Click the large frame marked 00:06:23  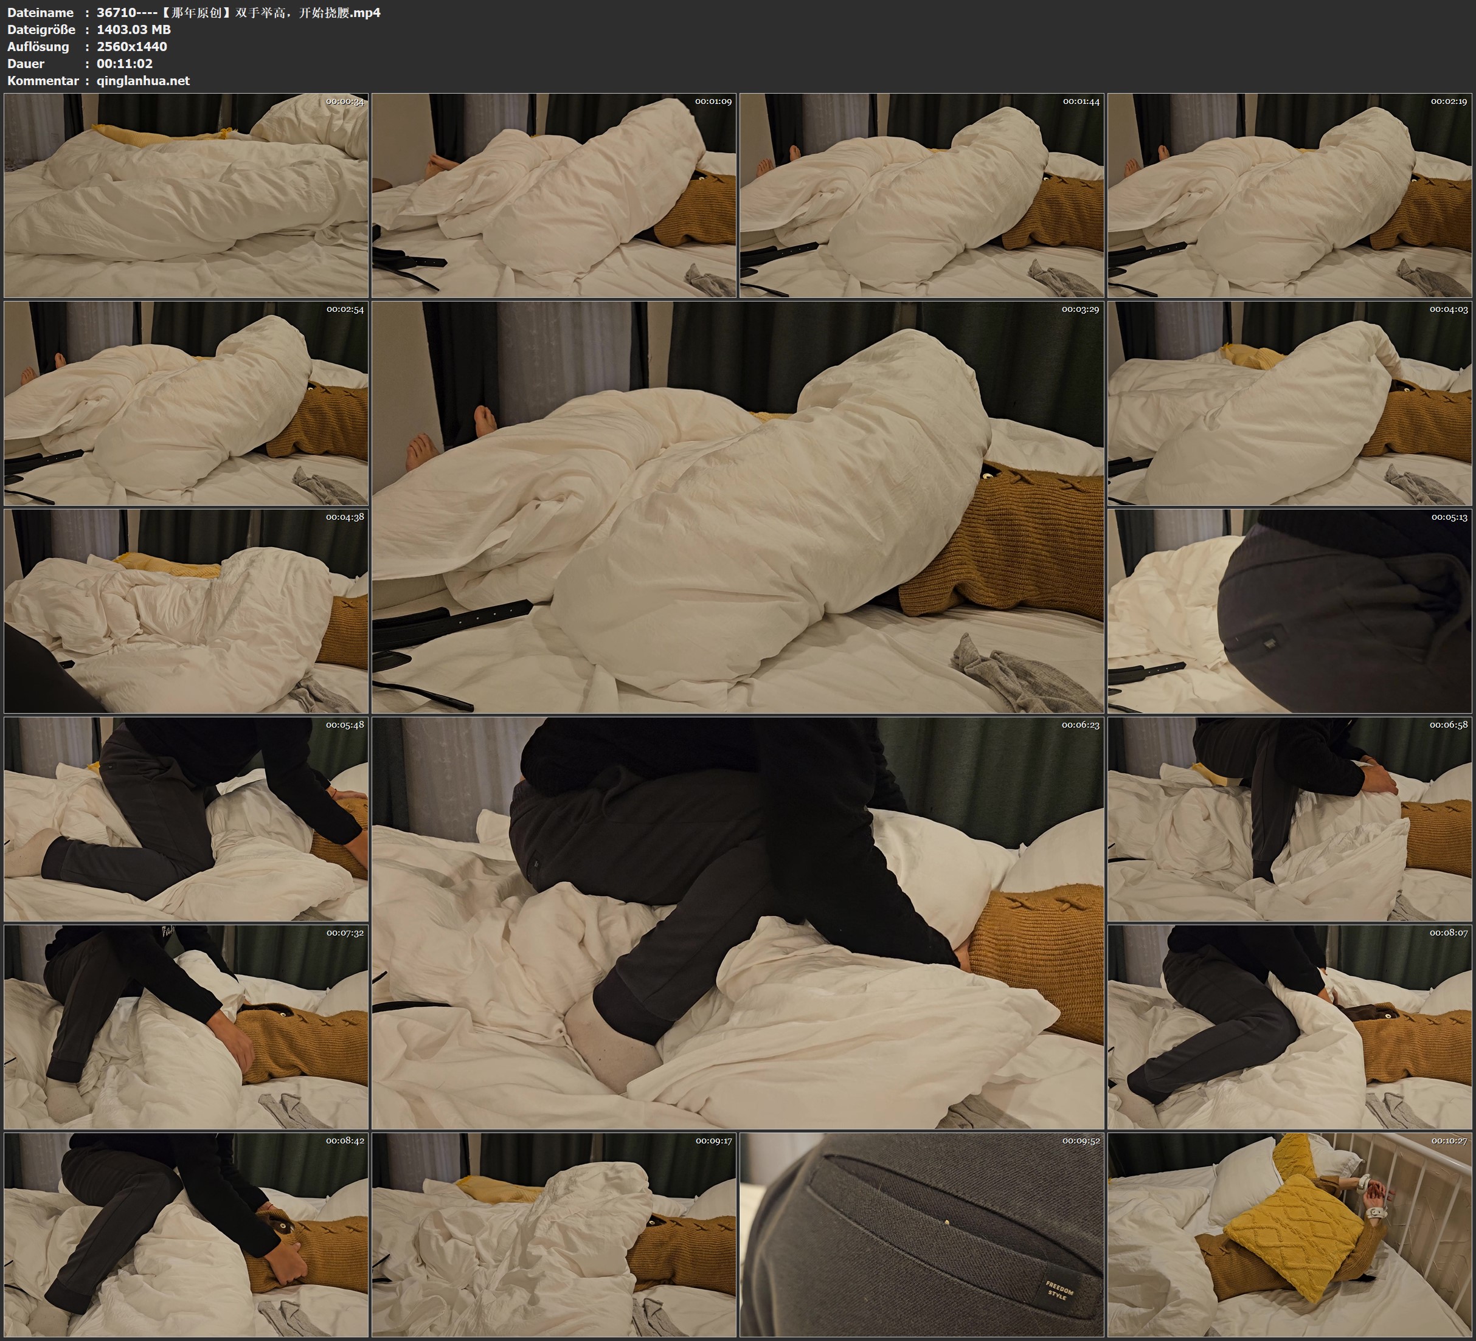(737, 922)
